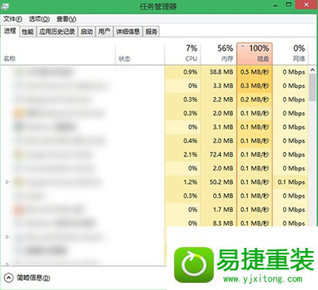Click the 0.3 MB/秒 disk value
Screen dimensions: 318x290
tap(254, 86)
